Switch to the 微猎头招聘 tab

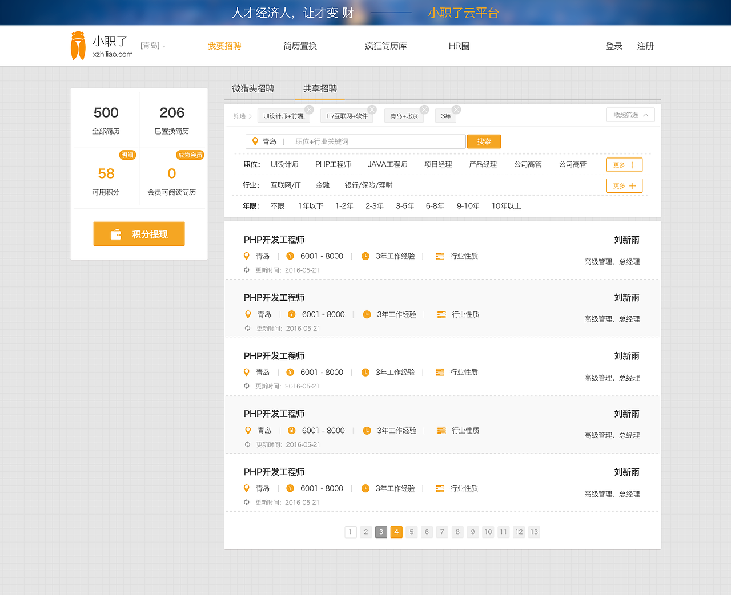pos(253,88)
